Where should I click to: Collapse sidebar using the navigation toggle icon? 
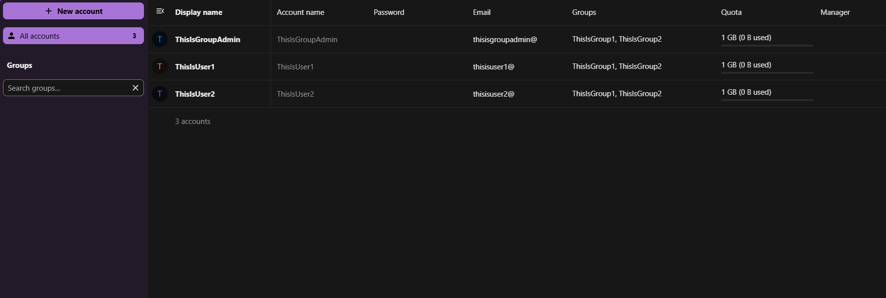[x=160, y=11]
